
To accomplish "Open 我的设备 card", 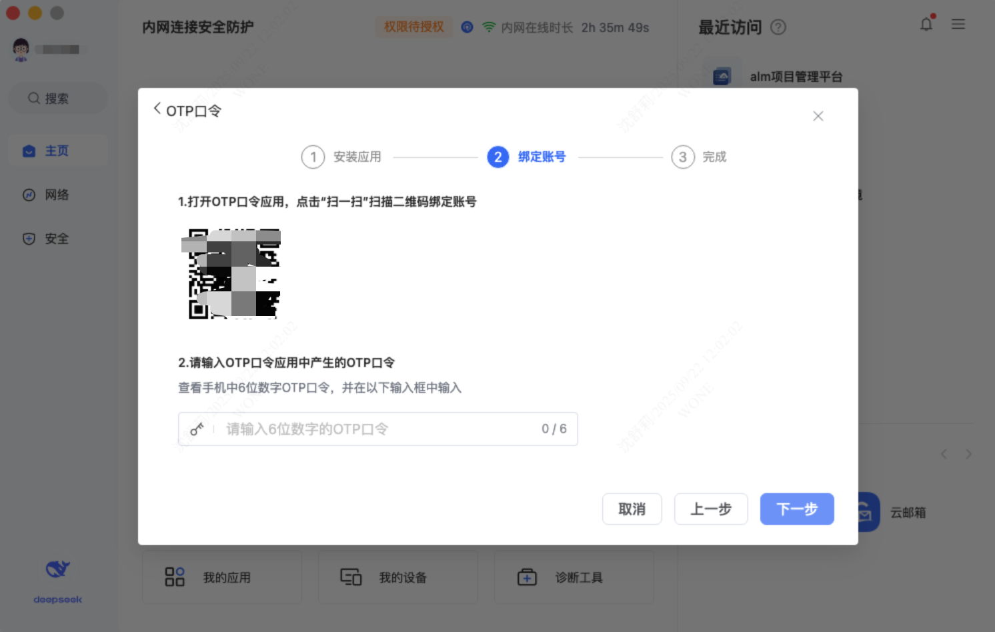I will 398,577.
